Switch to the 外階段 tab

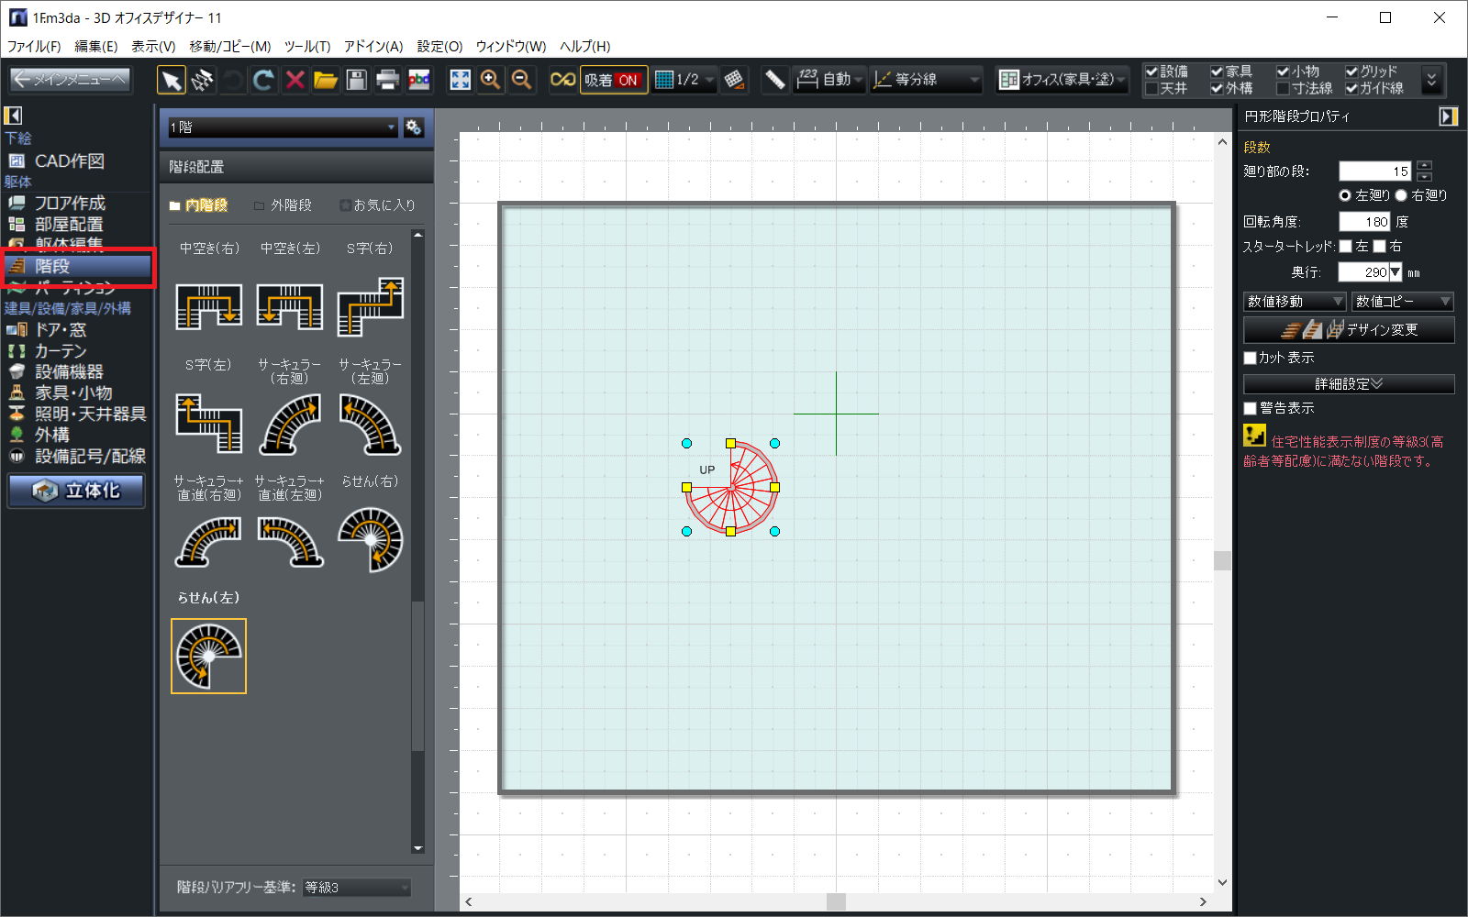click(284, 205)
